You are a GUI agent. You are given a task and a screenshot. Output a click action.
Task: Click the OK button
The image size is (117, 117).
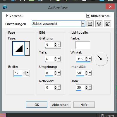tap(37, 105)
